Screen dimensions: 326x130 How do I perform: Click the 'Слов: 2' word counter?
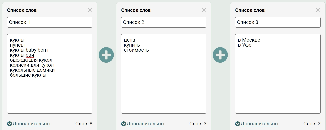tap(312, 124)
